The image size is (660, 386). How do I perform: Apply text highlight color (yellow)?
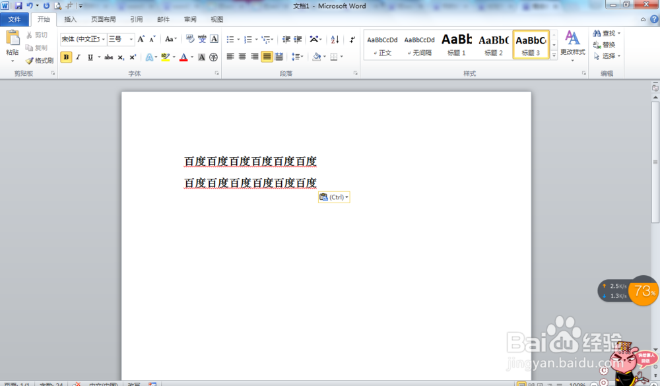pyautogui.click(x=165, y=57)
